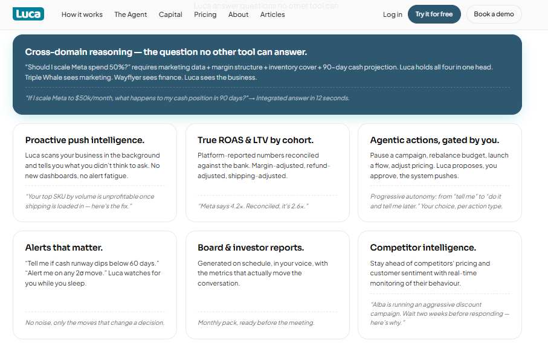Click the Try it for free button
The image size is (548, 352).
tap(434, 14)
